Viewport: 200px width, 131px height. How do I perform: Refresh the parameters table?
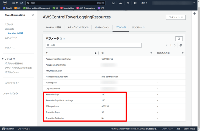pyautogui.click(x=179, y=39)
